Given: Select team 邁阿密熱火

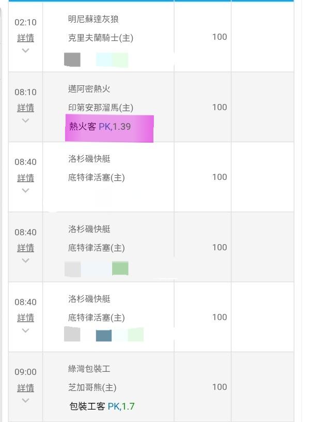Looking at the screenshot, I should pos(89,89).
